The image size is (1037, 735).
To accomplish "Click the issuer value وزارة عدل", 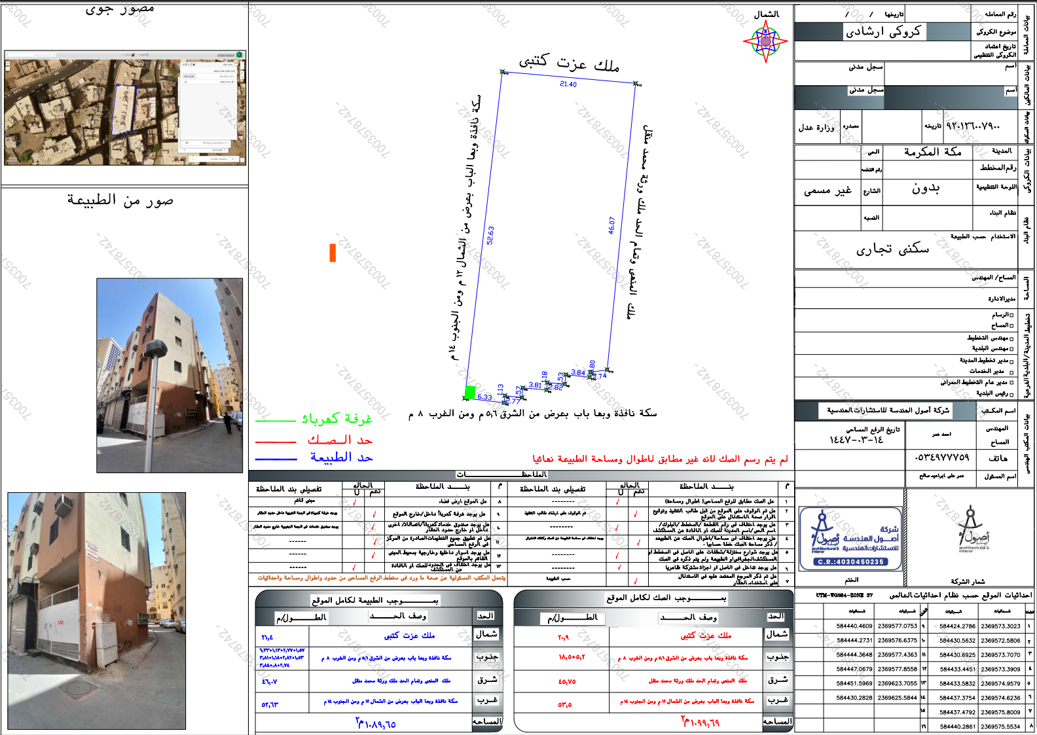I will 816,128.
